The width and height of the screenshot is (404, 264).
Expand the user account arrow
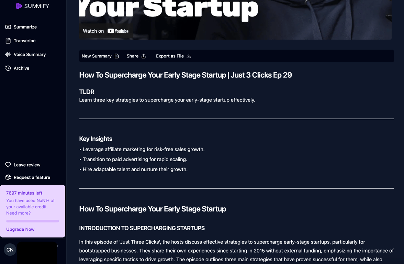[58, 246]
